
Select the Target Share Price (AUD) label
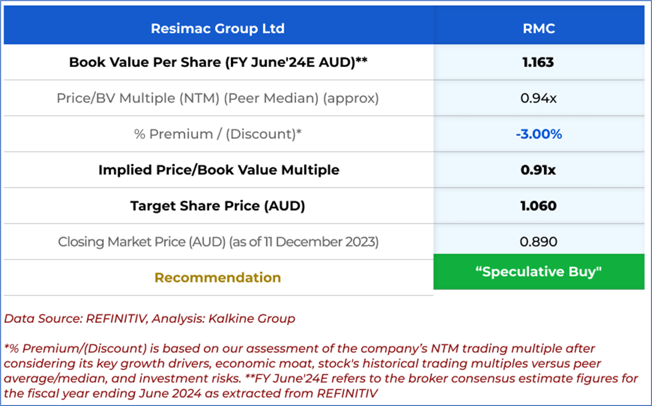[218, 206]
